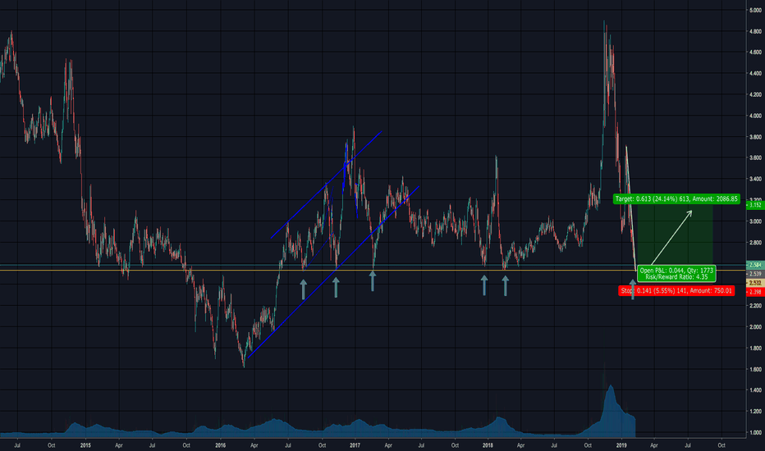Click the 2017 label on the time axis
Image resolution: width=765 pixels, height=451 pixels.
click(355, 445)
